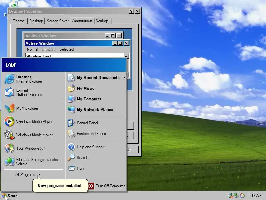Launch Outlook Express E-mail icon
The image size is (266, 200).
pos(9,92)
